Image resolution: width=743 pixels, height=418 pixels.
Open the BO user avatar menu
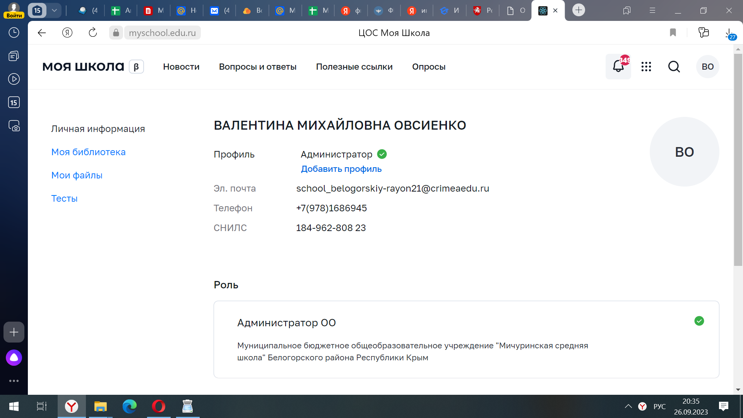click(x=707, y=67)
